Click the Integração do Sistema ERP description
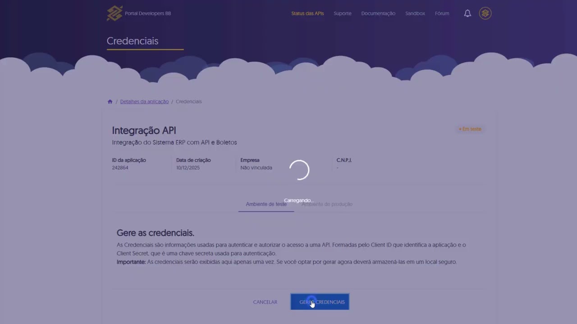 (x=174, y=142)
